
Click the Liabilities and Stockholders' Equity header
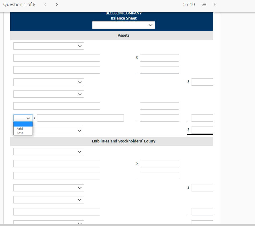[x=124, y=141]
